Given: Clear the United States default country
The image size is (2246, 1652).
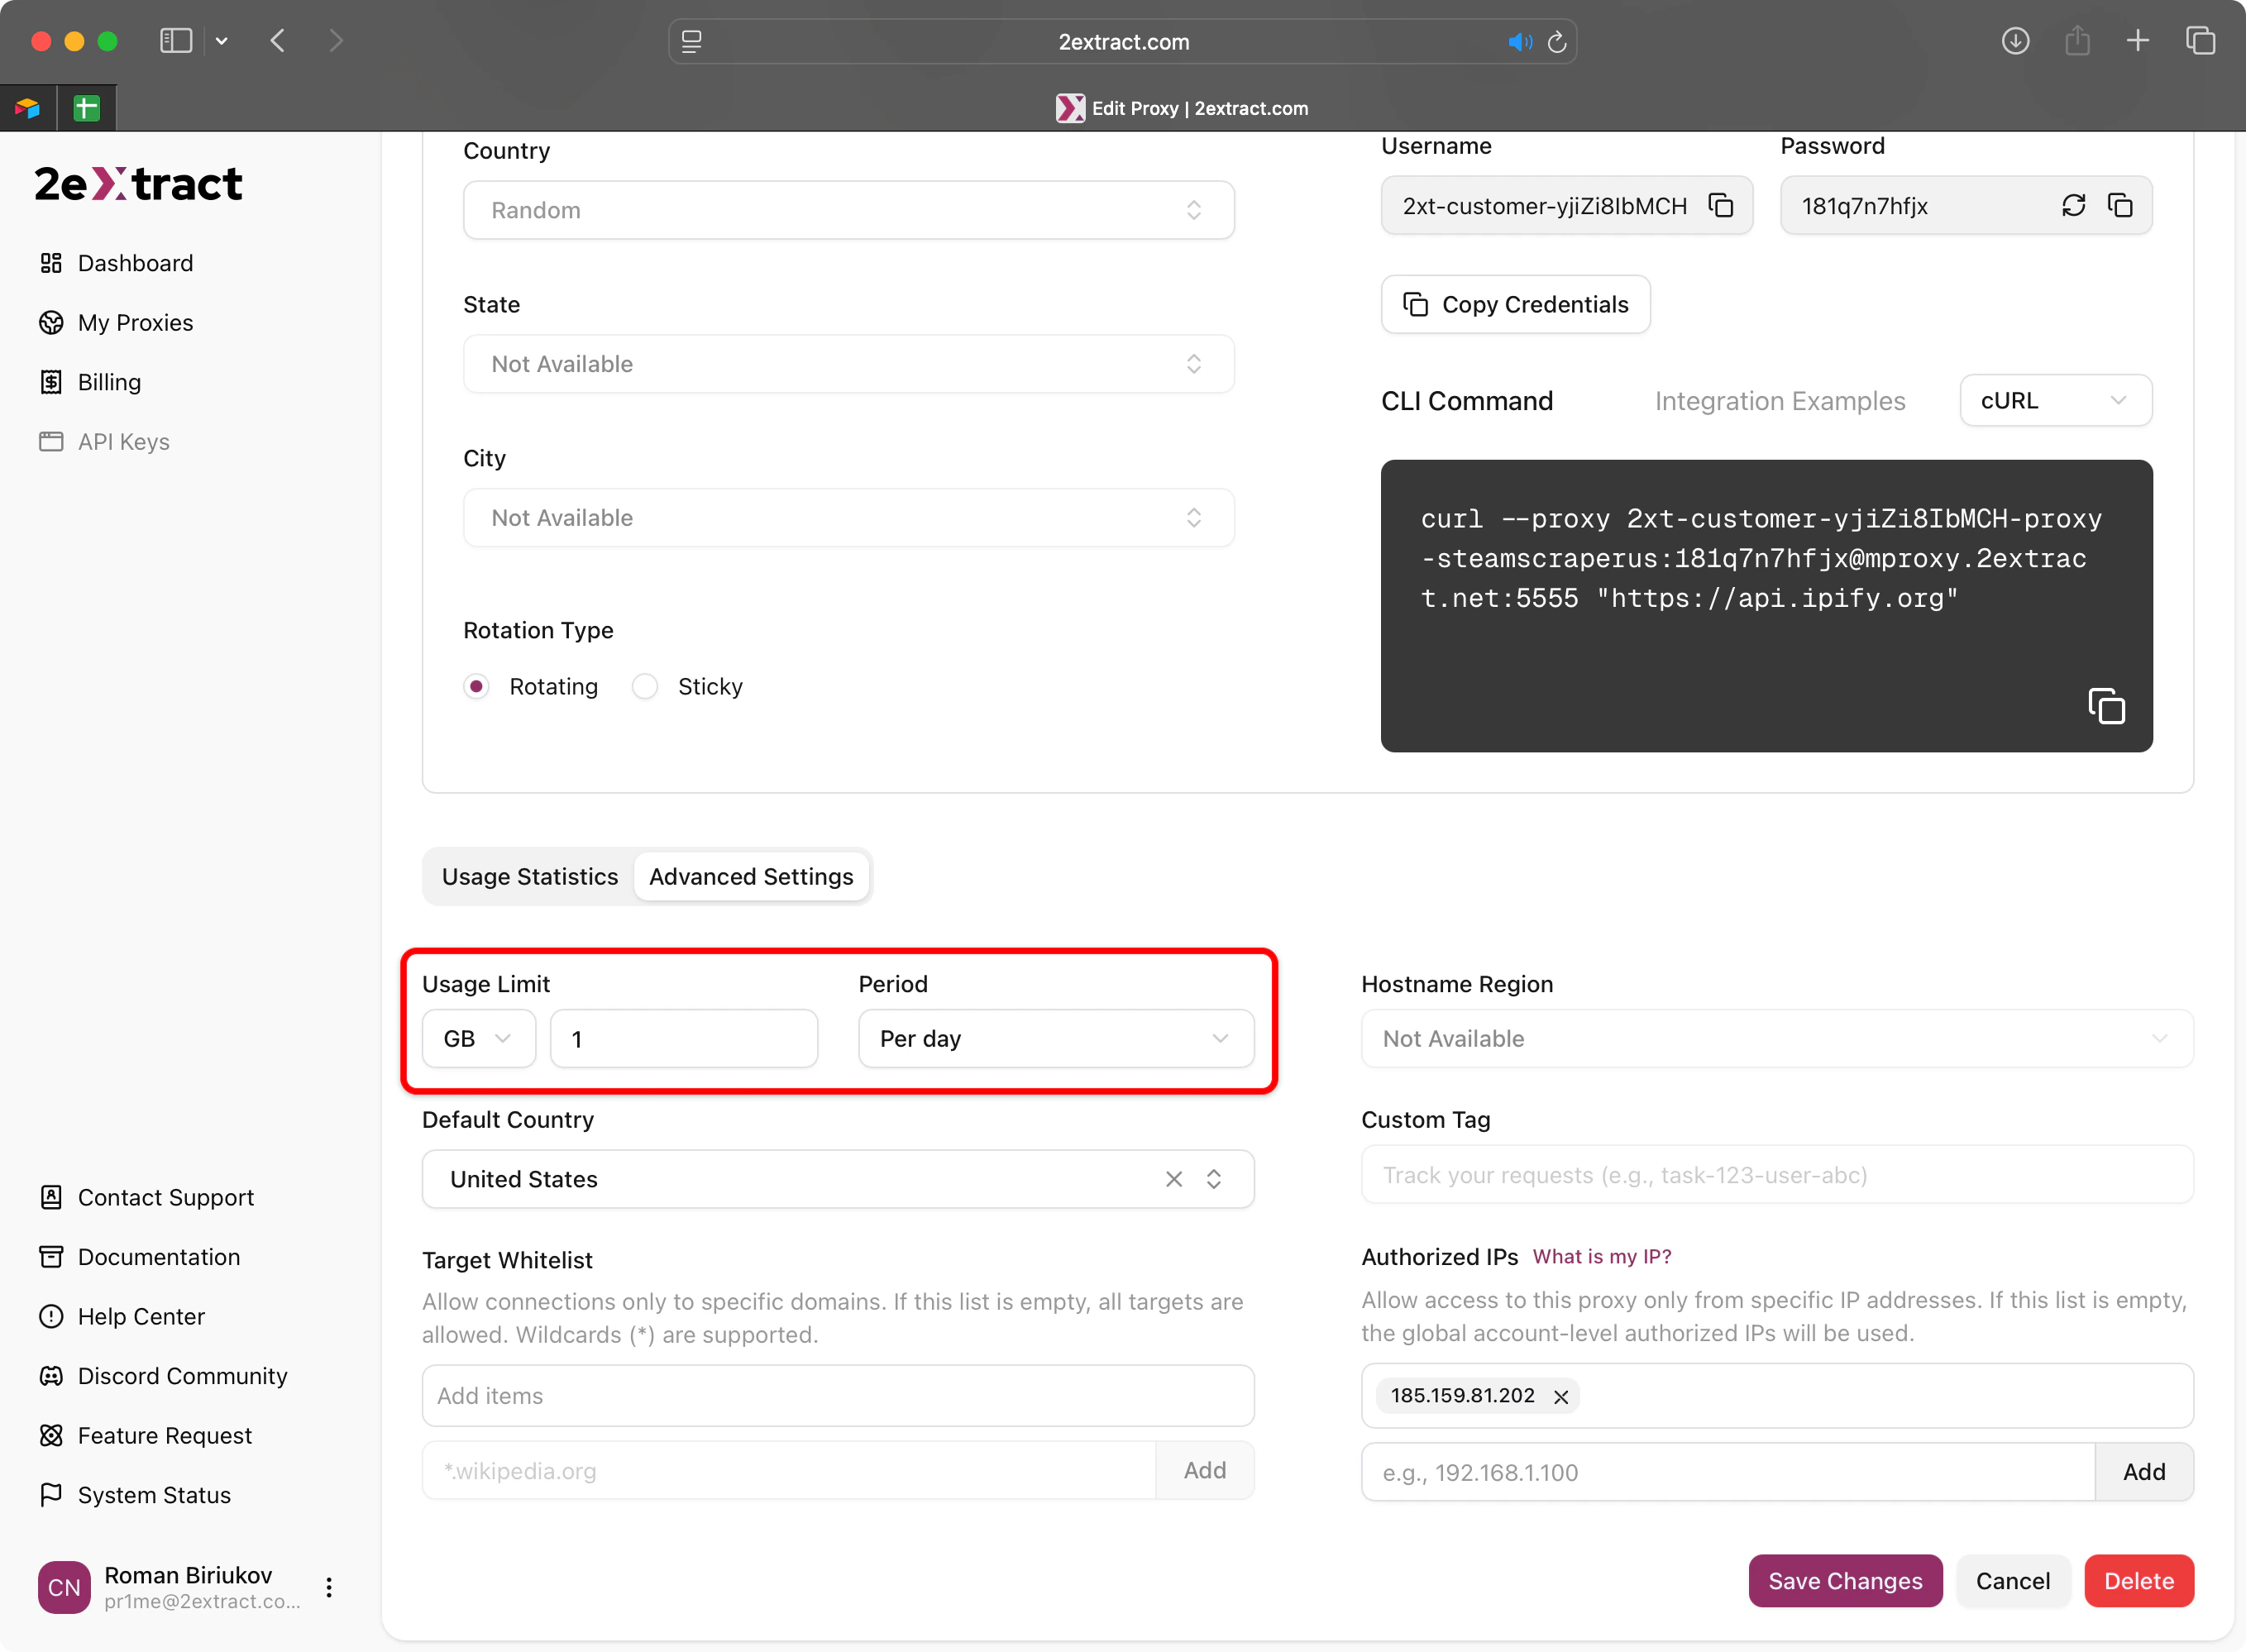Looking at the screenshot, I should point(1173,1179).
